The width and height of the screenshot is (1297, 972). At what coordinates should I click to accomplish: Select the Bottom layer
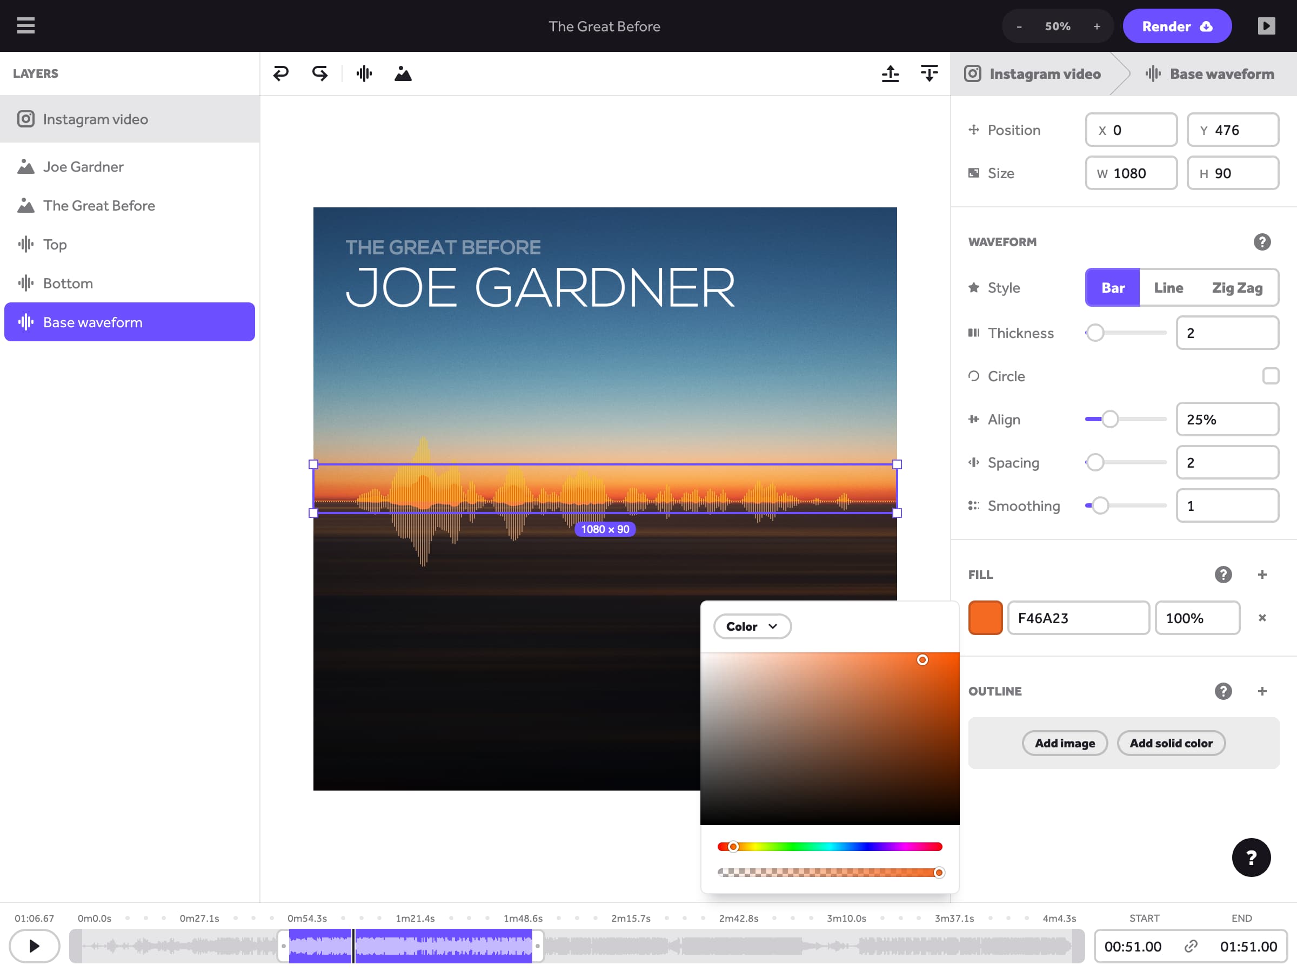68,283
